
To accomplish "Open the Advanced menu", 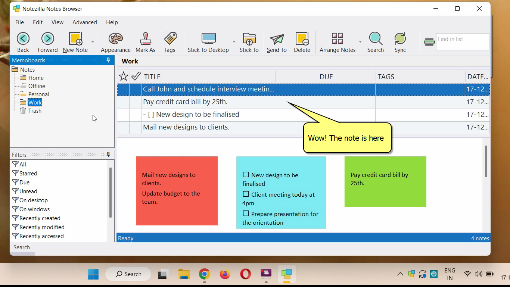I will click(x=85, y=22).
